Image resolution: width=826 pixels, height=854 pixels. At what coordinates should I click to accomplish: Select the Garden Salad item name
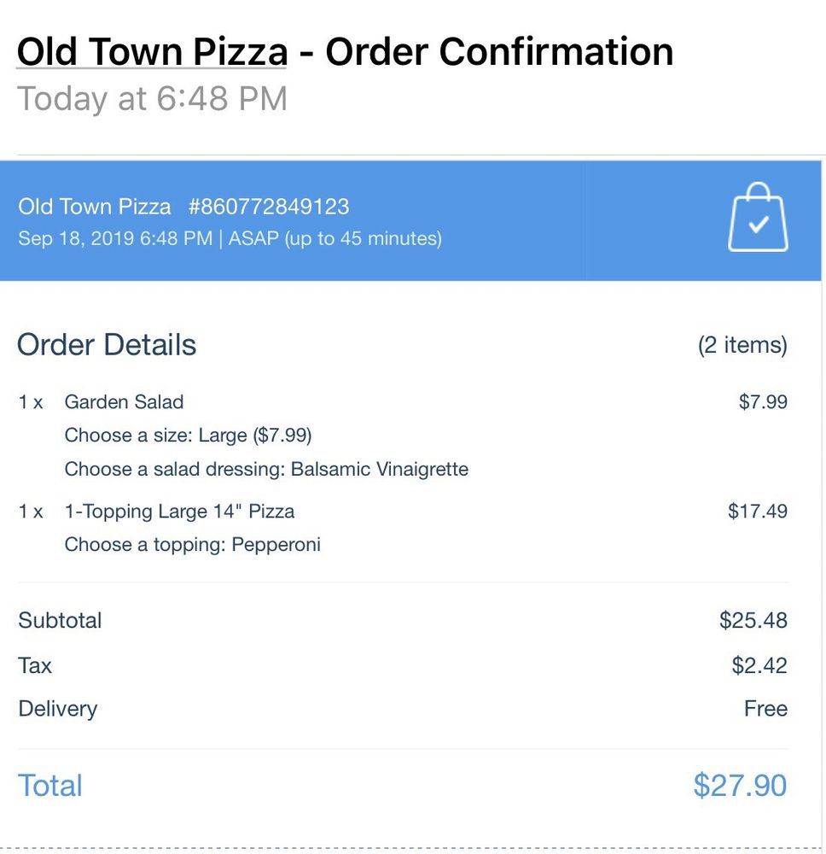124,401
